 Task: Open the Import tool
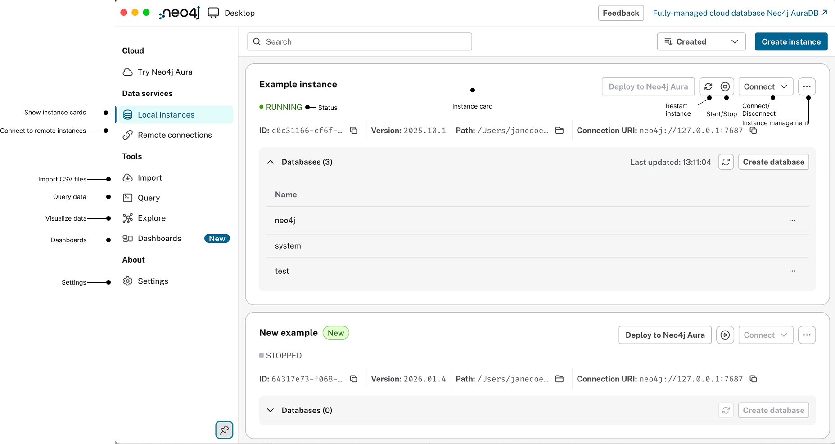150,178
